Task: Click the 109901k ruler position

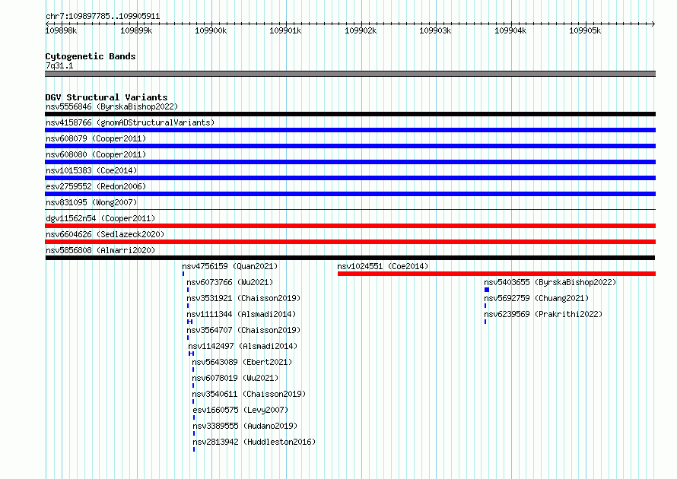Action: [x=285, y=30]
